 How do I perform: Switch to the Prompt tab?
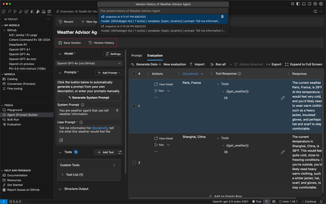click(137, 55)
